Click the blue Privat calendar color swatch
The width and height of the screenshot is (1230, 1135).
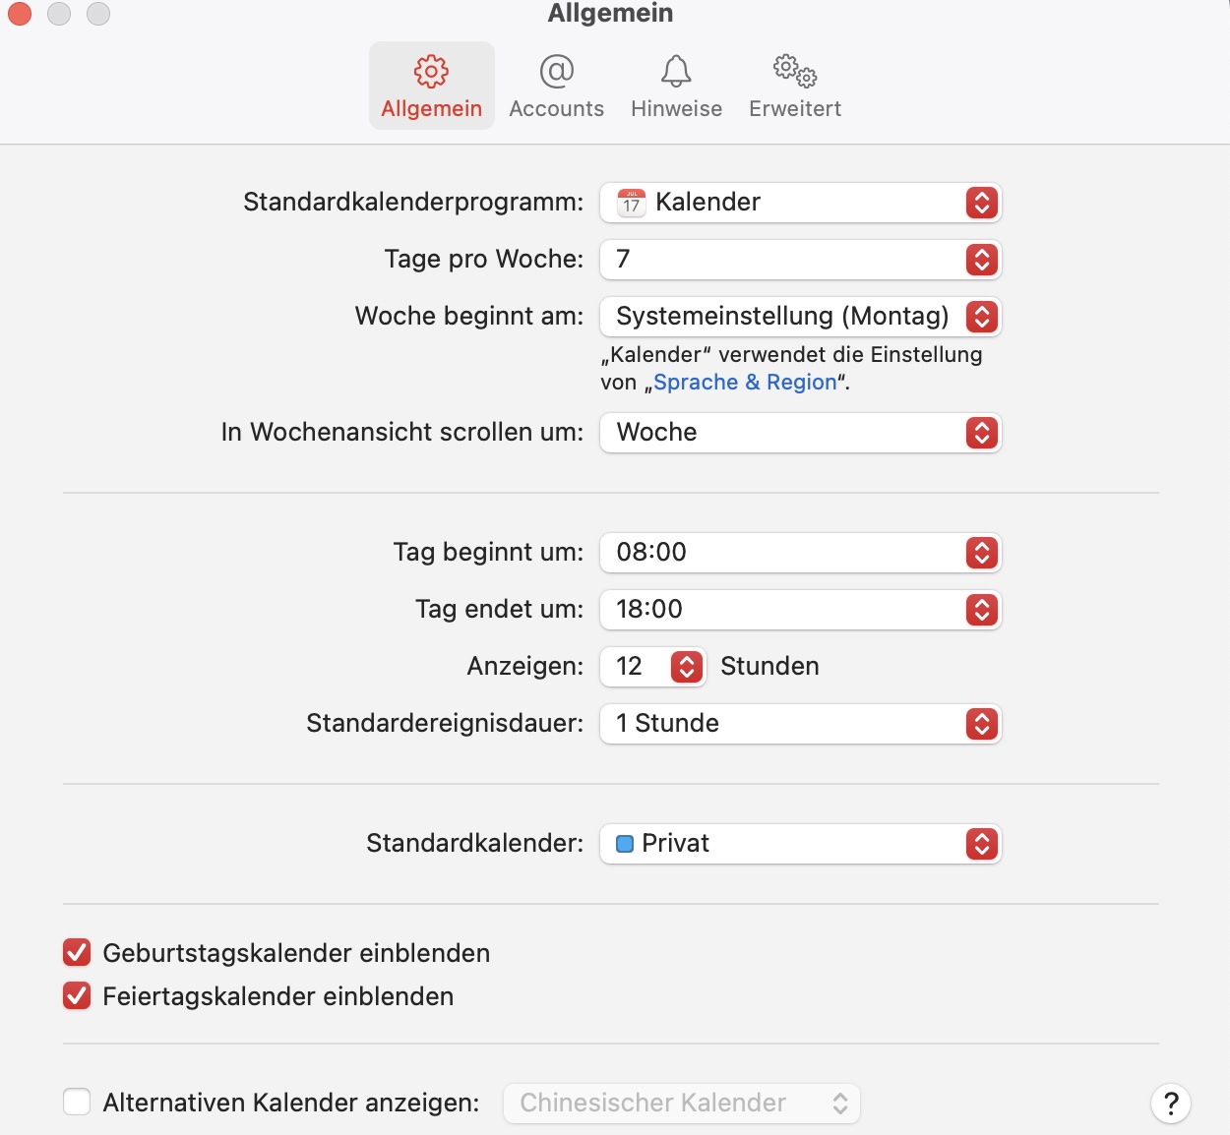[625, 844]
